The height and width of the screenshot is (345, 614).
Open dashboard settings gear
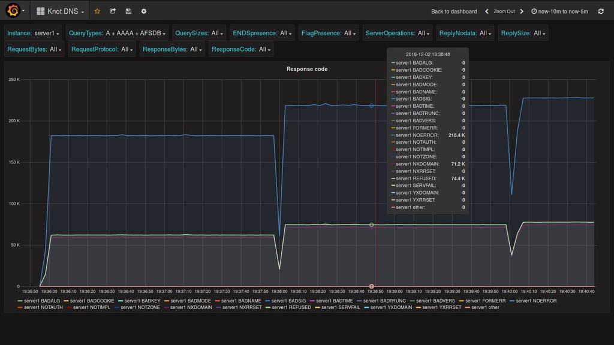144,11
